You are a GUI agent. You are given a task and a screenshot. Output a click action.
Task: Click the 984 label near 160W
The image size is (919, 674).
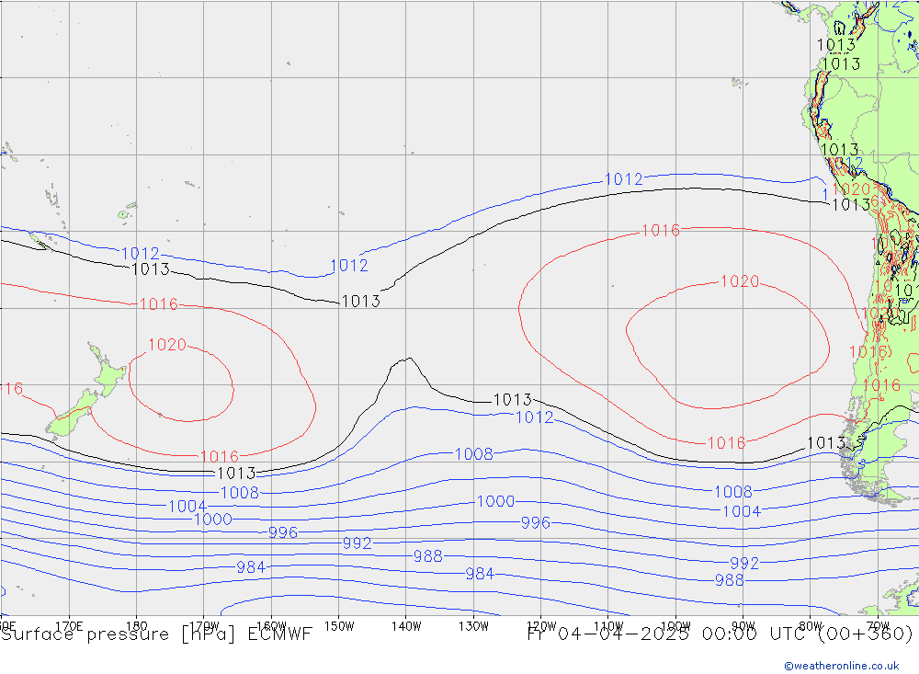click(251, 567)
